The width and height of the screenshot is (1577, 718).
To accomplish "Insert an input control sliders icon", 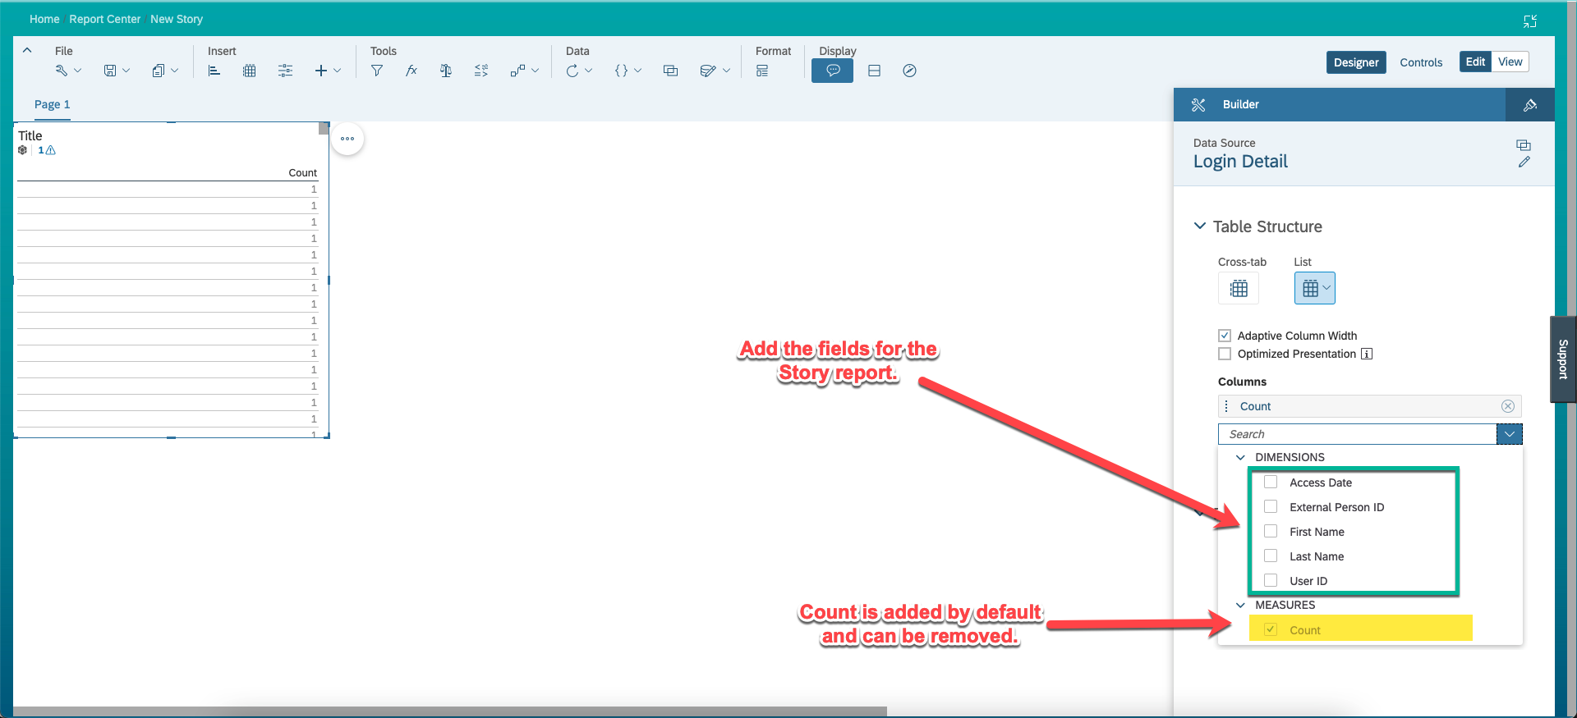I will click(x=285, y=71).
